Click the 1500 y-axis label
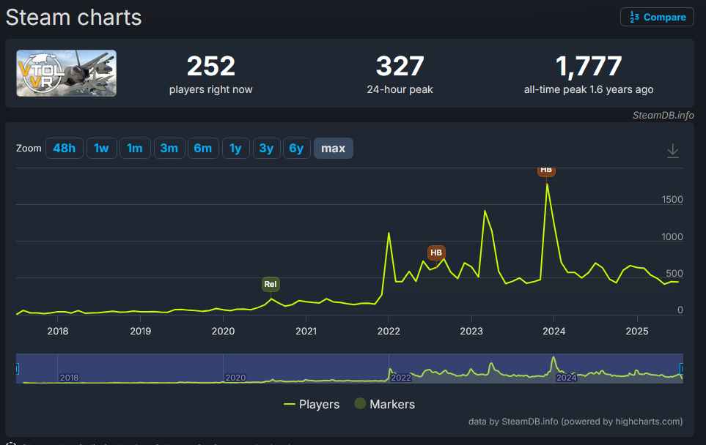Screen dimensions: 706x445 pyautogui.click(x=672, y=200)
